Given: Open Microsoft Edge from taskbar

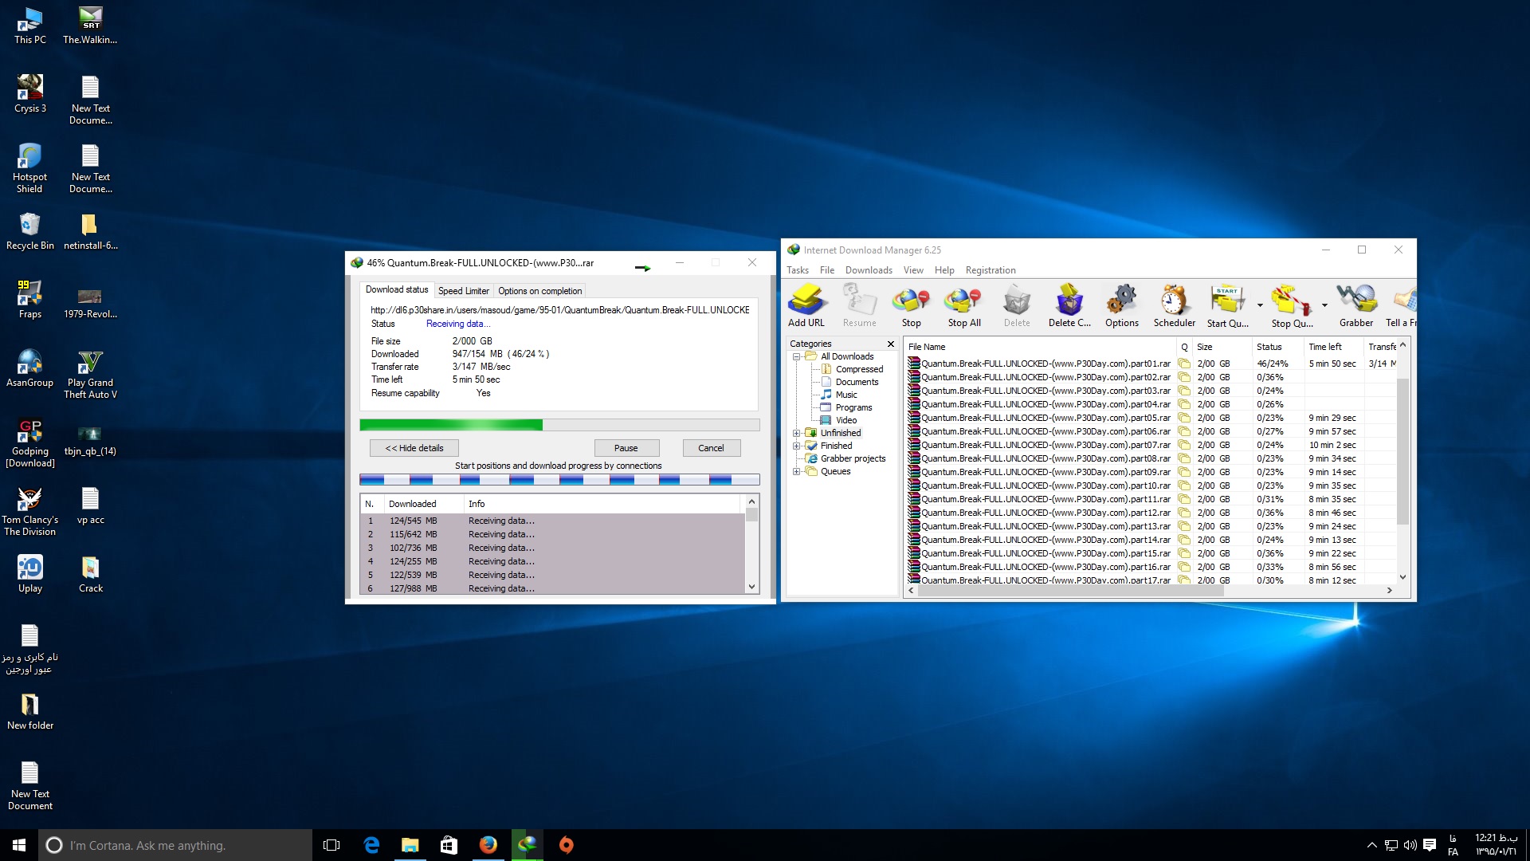Looking at the screenshot, I should coord(371,845).
